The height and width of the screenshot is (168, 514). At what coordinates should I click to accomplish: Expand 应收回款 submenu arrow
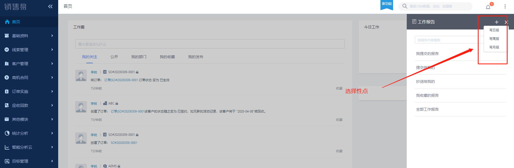[x=52, y=105]
